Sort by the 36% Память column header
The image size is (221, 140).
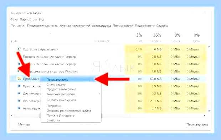[156, 38]
